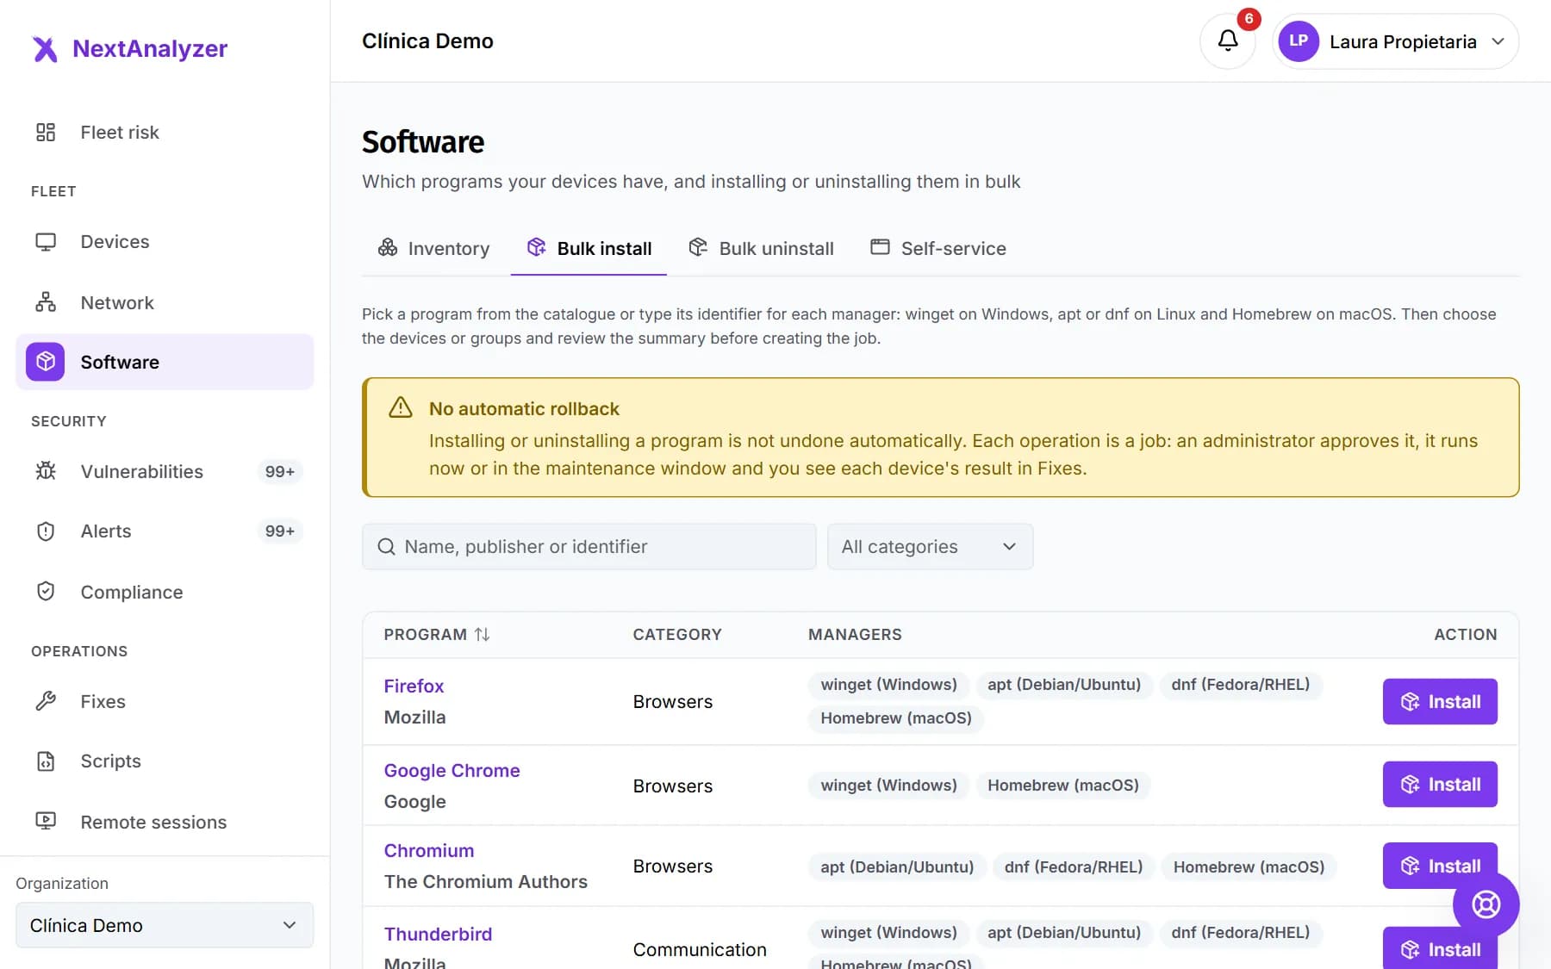
Task: Open the Chromium program link
Action: 429,851
